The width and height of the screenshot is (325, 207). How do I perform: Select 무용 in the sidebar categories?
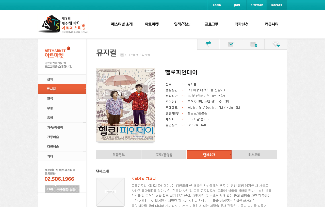pyautogui.click(x=62, y=108)
